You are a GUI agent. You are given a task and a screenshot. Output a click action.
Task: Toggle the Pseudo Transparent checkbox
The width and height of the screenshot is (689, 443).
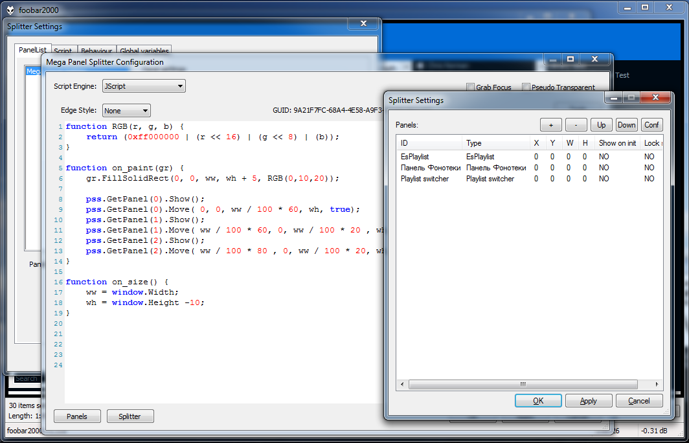[x=526, y=87]
